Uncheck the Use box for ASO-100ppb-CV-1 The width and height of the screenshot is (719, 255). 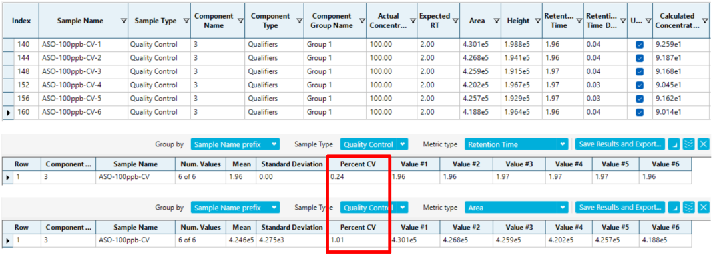click(x=640, y=45)
